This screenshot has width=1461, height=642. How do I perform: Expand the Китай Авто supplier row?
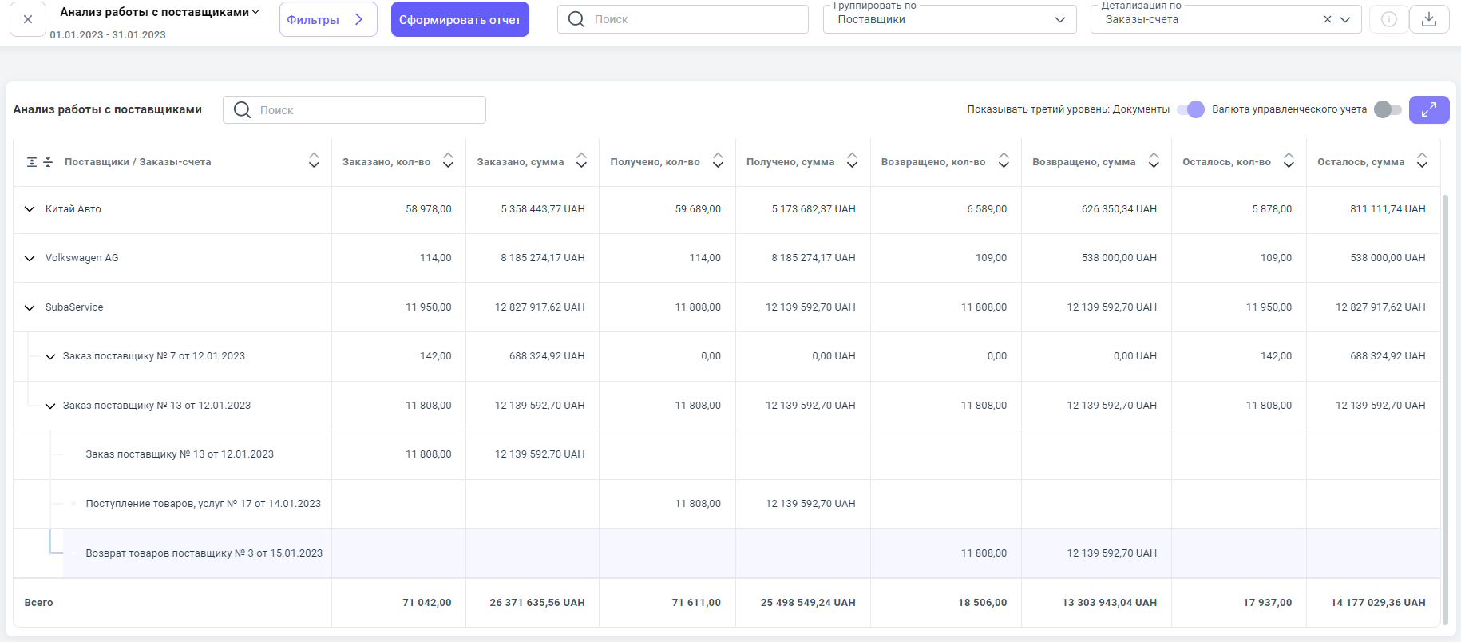coord(30,209)
